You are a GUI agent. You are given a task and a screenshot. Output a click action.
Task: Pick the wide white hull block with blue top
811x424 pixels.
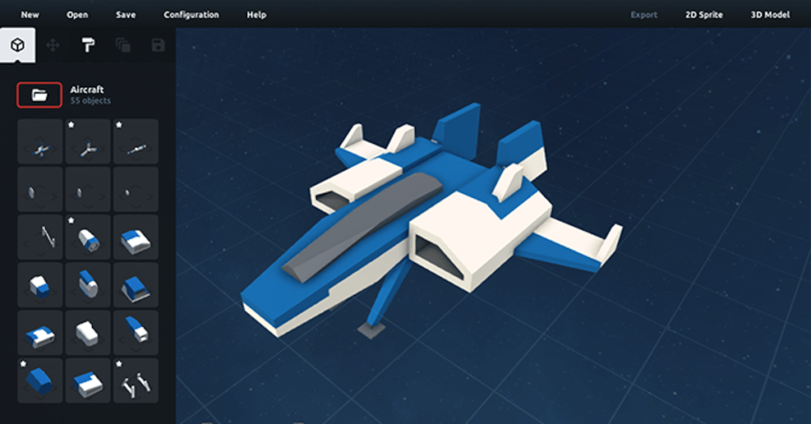pos(135,237)
